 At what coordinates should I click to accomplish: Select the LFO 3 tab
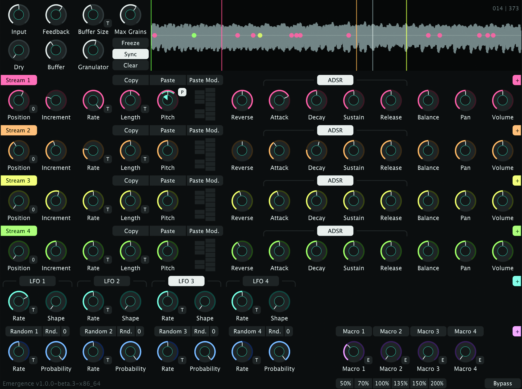(186, 281)
